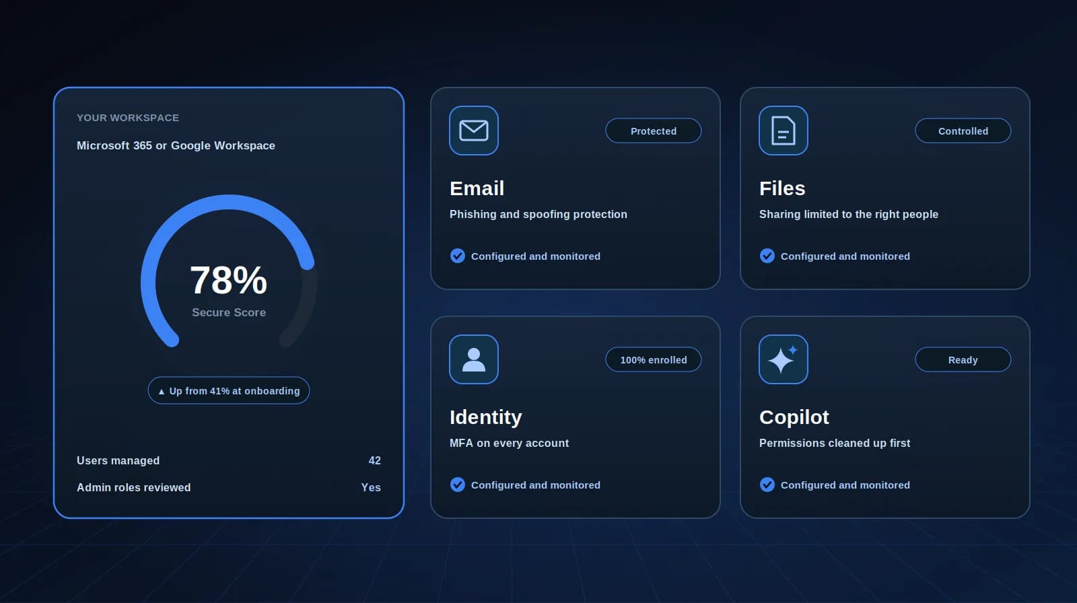Click Sharing limited to the right people
Viewport: 1077px width, 603px height.
849,214
